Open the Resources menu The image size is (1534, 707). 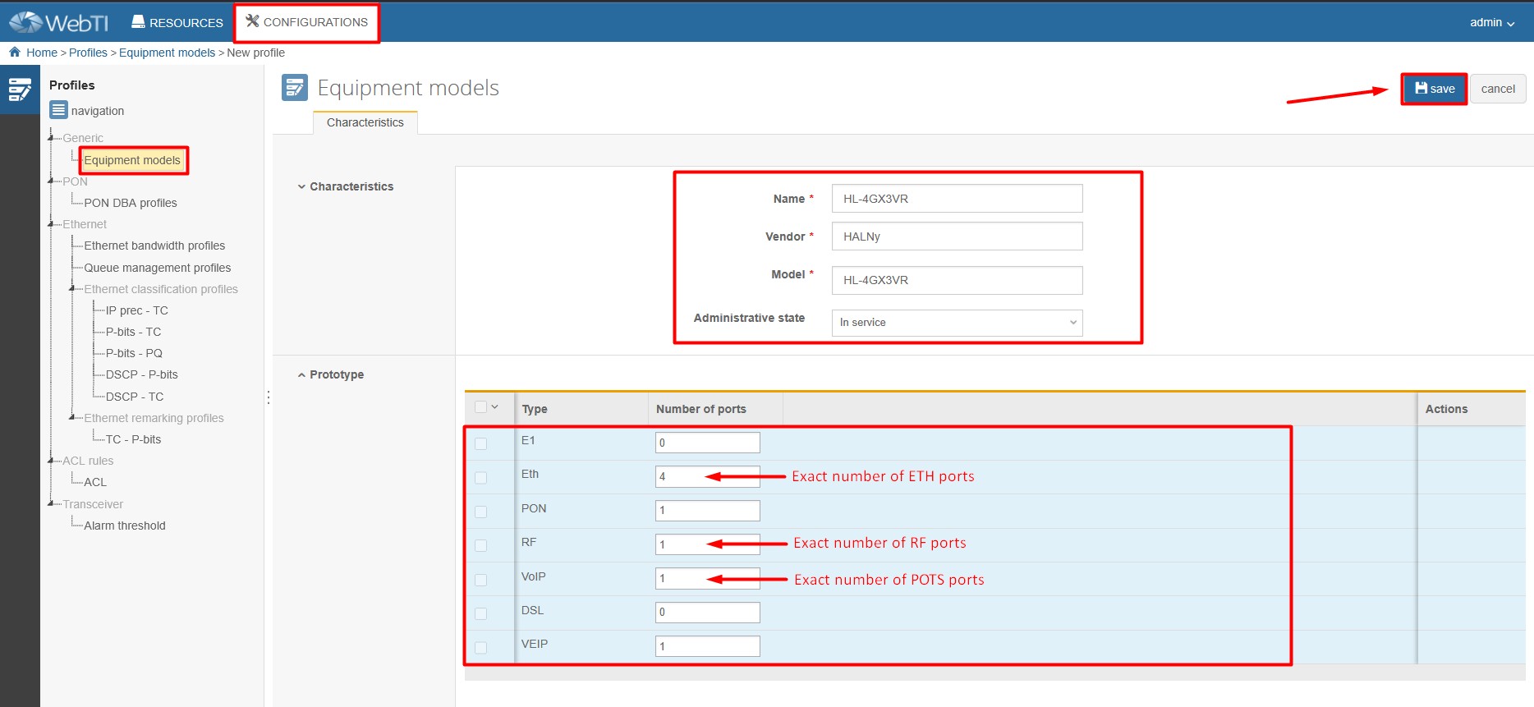(x=177, y=22)
